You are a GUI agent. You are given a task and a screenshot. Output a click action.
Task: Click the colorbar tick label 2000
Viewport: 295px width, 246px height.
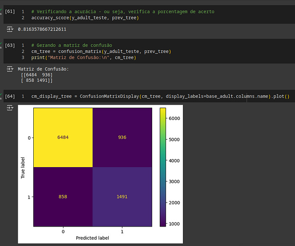(x=174, y=203)
